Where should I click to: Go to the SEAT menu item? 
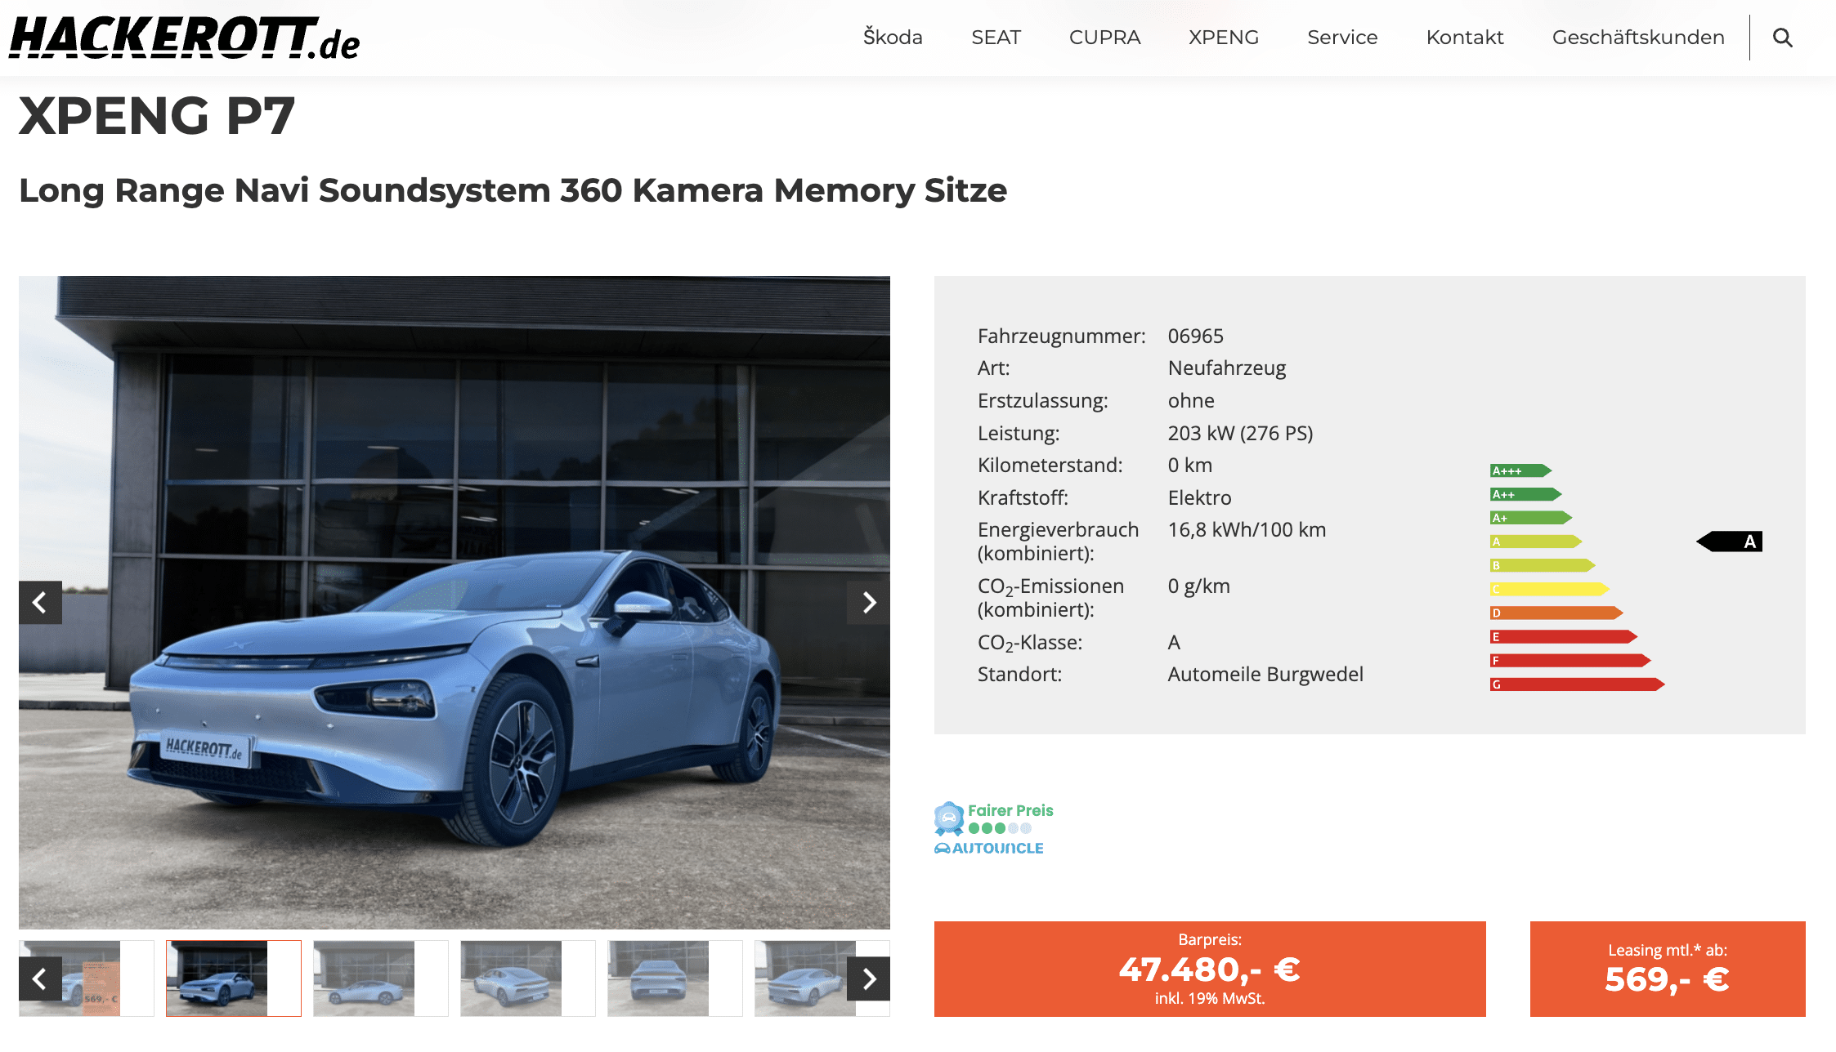point(996,38)
